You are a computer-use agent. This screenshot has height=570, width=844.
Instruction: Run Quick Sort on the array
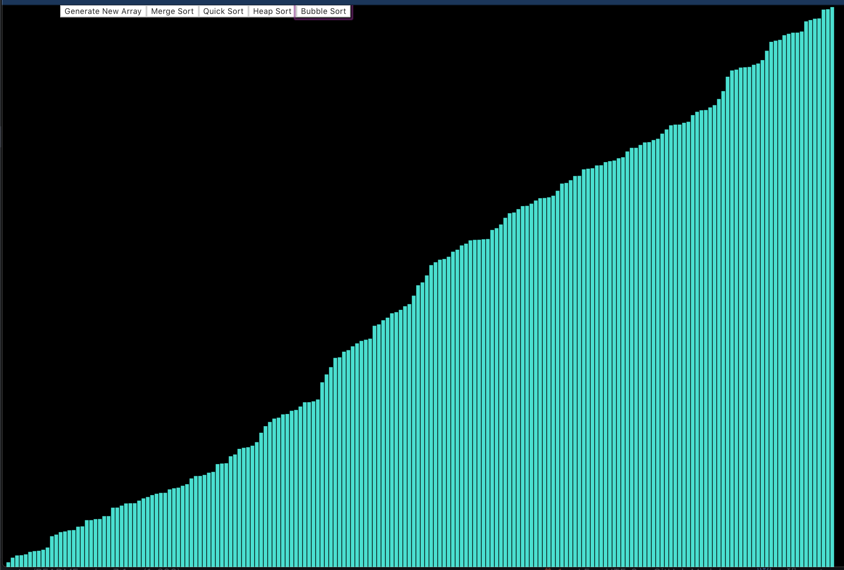[x=223, y=11]
